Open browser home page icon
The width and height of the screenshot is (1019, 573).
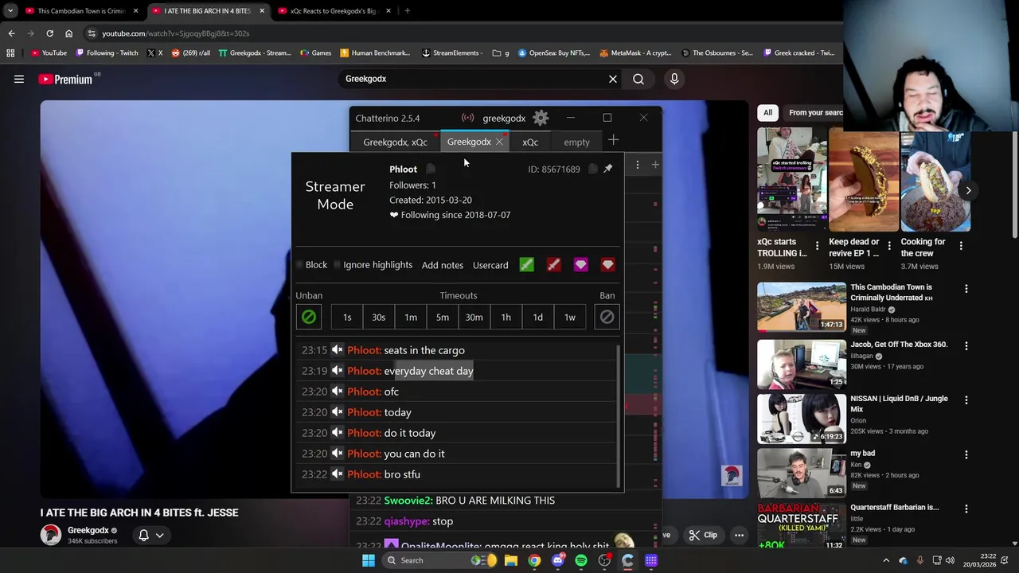[68, 33]
